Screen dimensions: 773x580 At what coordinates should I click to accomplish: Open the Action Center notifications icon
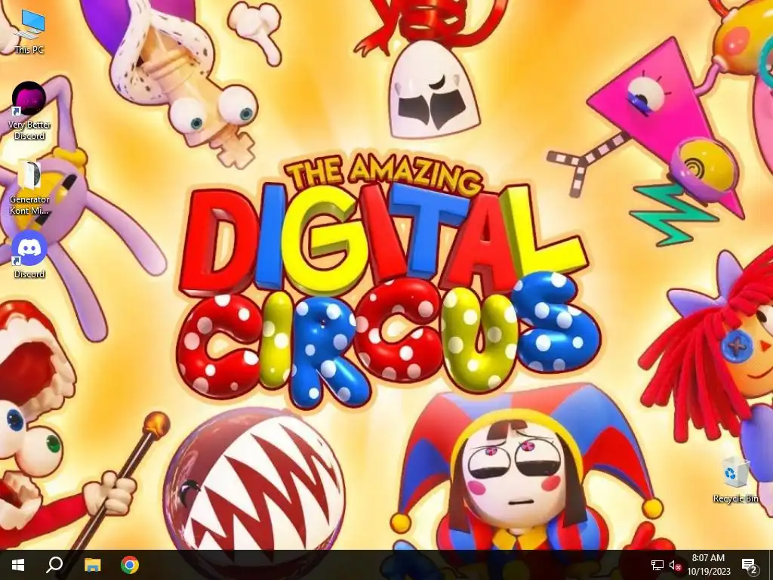point(750,565)
